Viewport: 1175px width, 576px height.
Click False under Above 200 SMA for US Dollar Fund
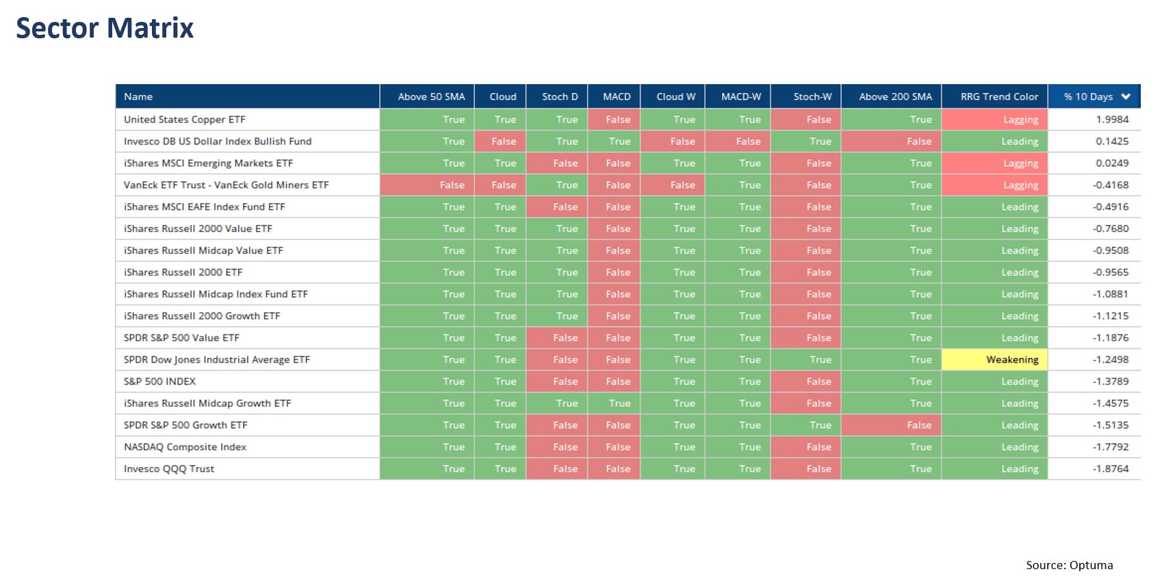892,141
